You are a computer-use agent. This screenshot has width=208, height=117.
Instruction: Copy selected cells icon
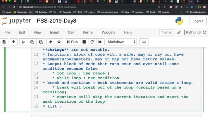32,42
